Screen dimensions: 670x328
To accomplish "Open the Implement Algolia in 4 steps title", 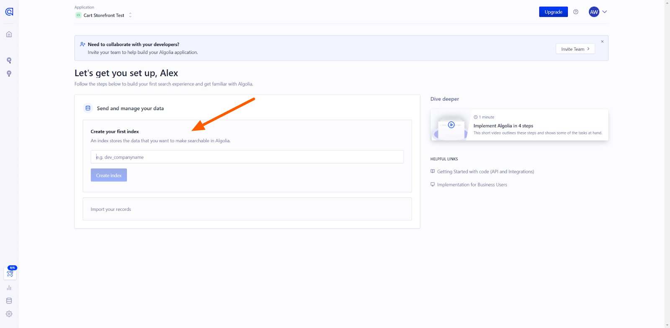I will point(503,126).
